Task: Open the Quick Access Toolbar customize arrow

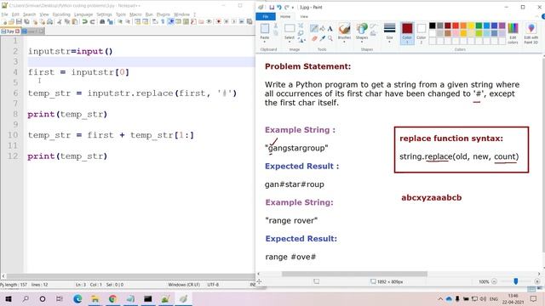Action: point(293,8)
